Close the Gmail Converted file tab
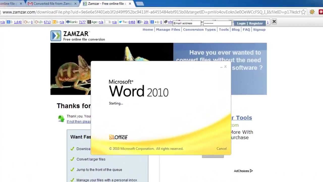 [75, 4]
